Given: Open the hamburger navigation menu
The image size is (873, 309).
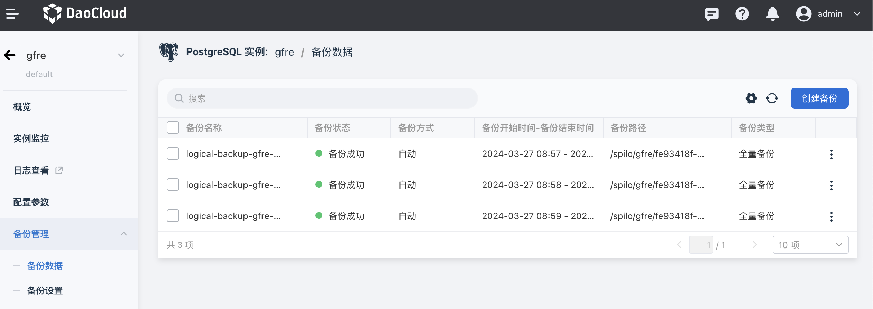Looking at the screenshot, I should pos(12,14).
